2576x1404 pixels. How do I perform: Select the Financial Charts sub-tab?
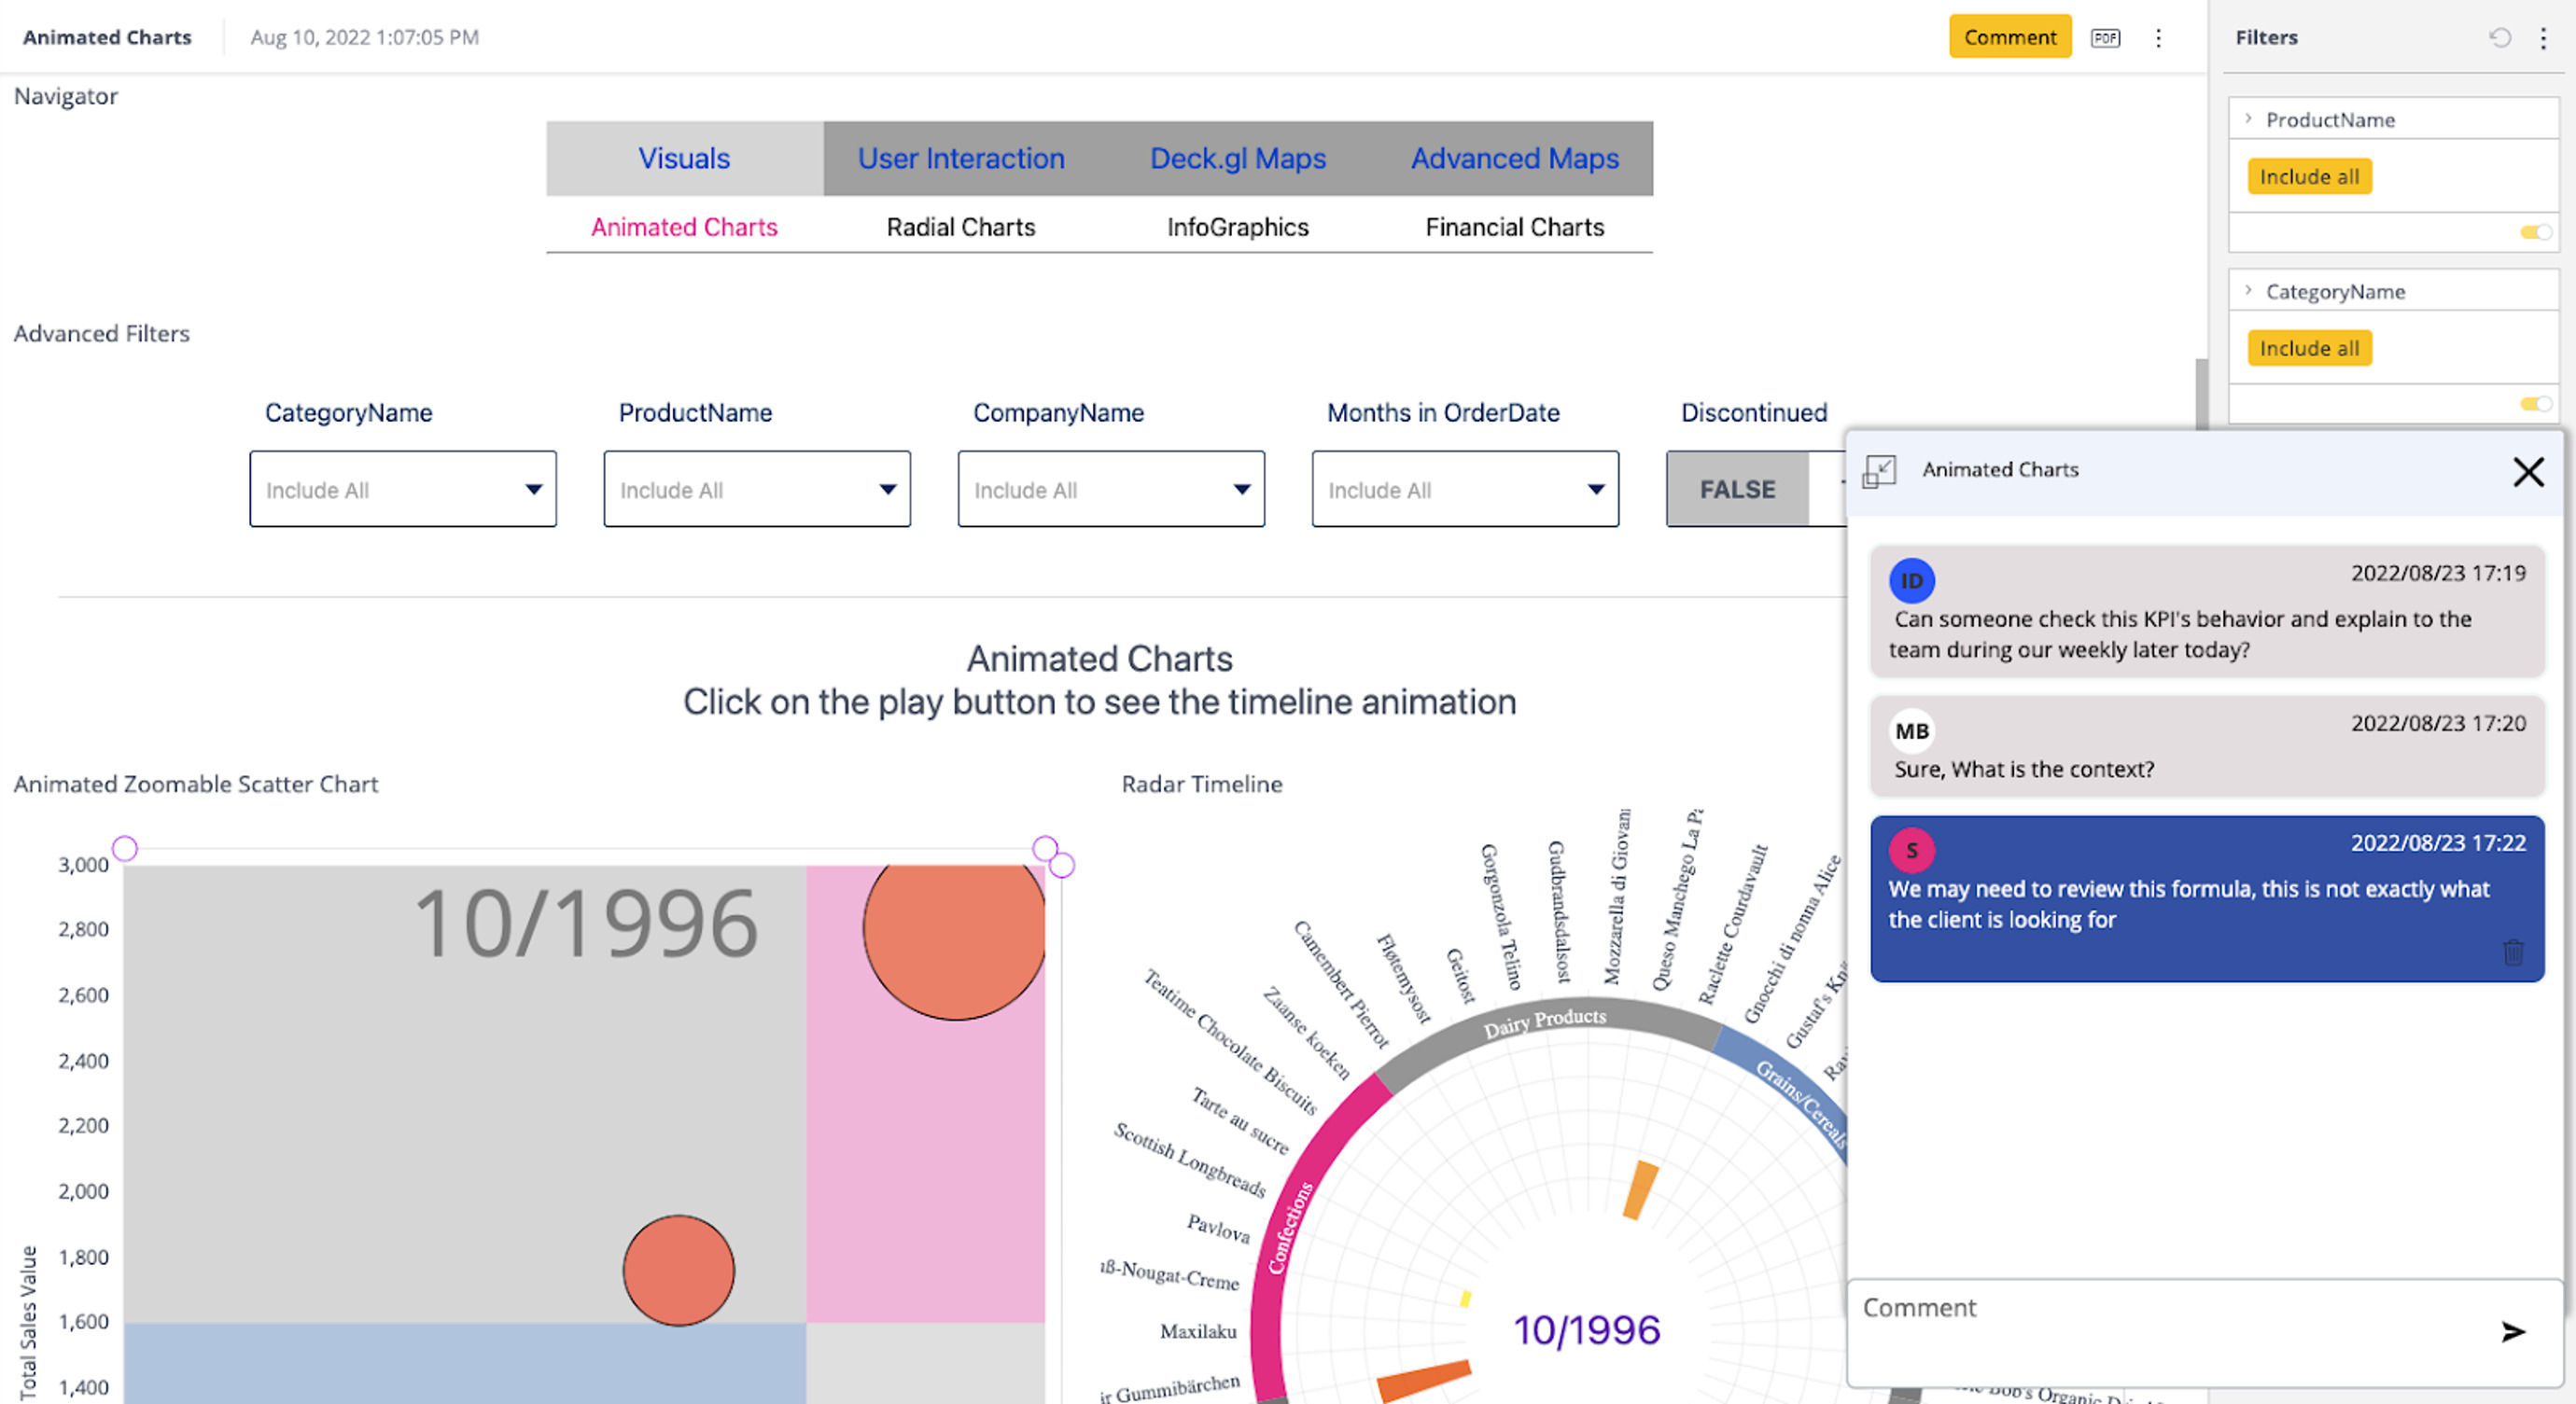pos(1514,227)
